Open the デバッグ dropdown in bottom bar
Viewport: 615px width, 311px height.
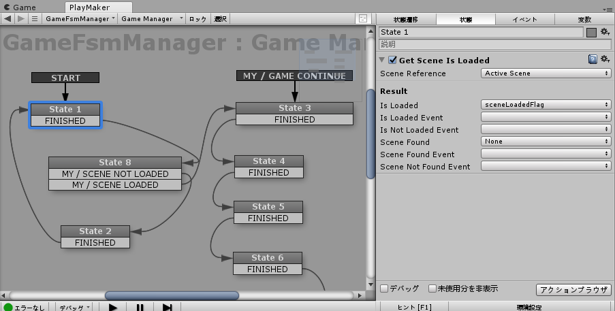tap(74, 308)
